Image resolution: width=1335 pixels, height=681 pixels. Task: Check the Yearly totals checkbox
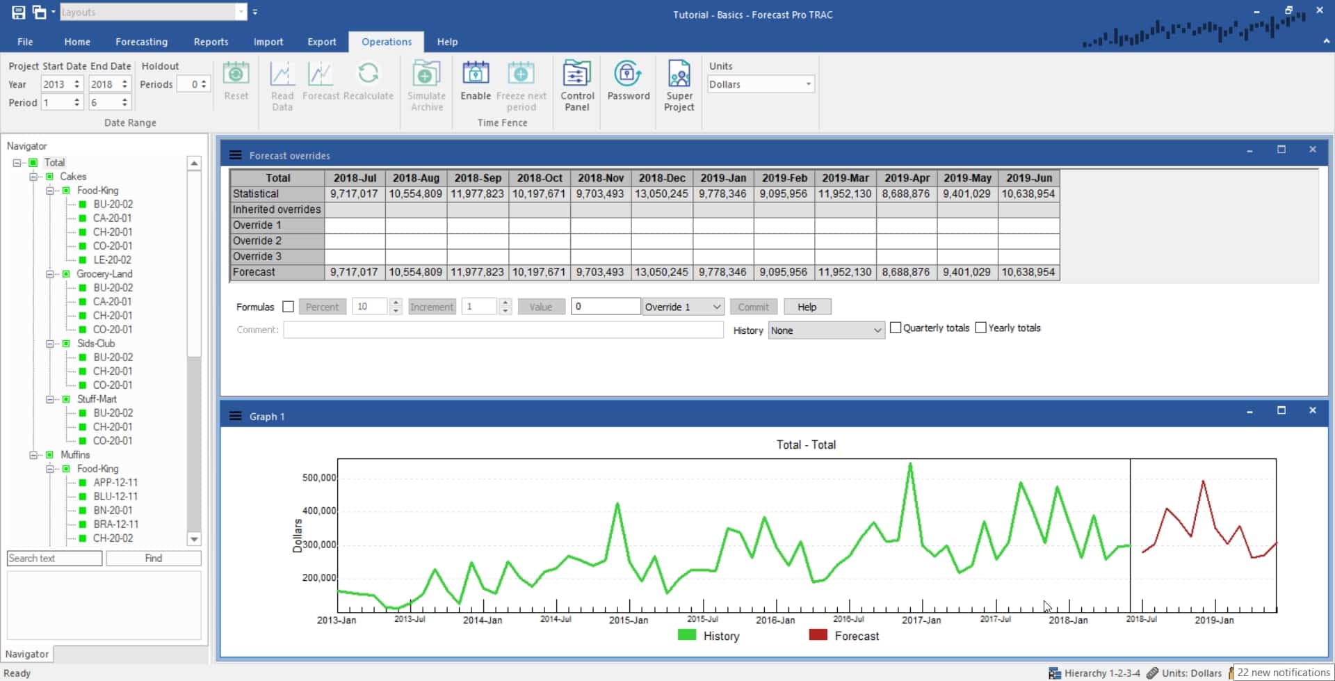[980, 327]
